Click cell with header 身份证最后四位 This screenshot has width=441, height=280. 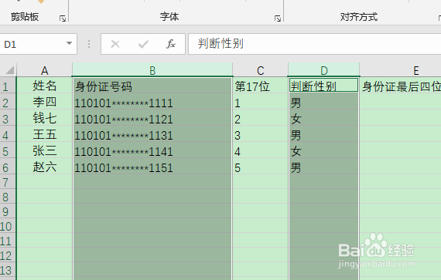pos(401,86)
